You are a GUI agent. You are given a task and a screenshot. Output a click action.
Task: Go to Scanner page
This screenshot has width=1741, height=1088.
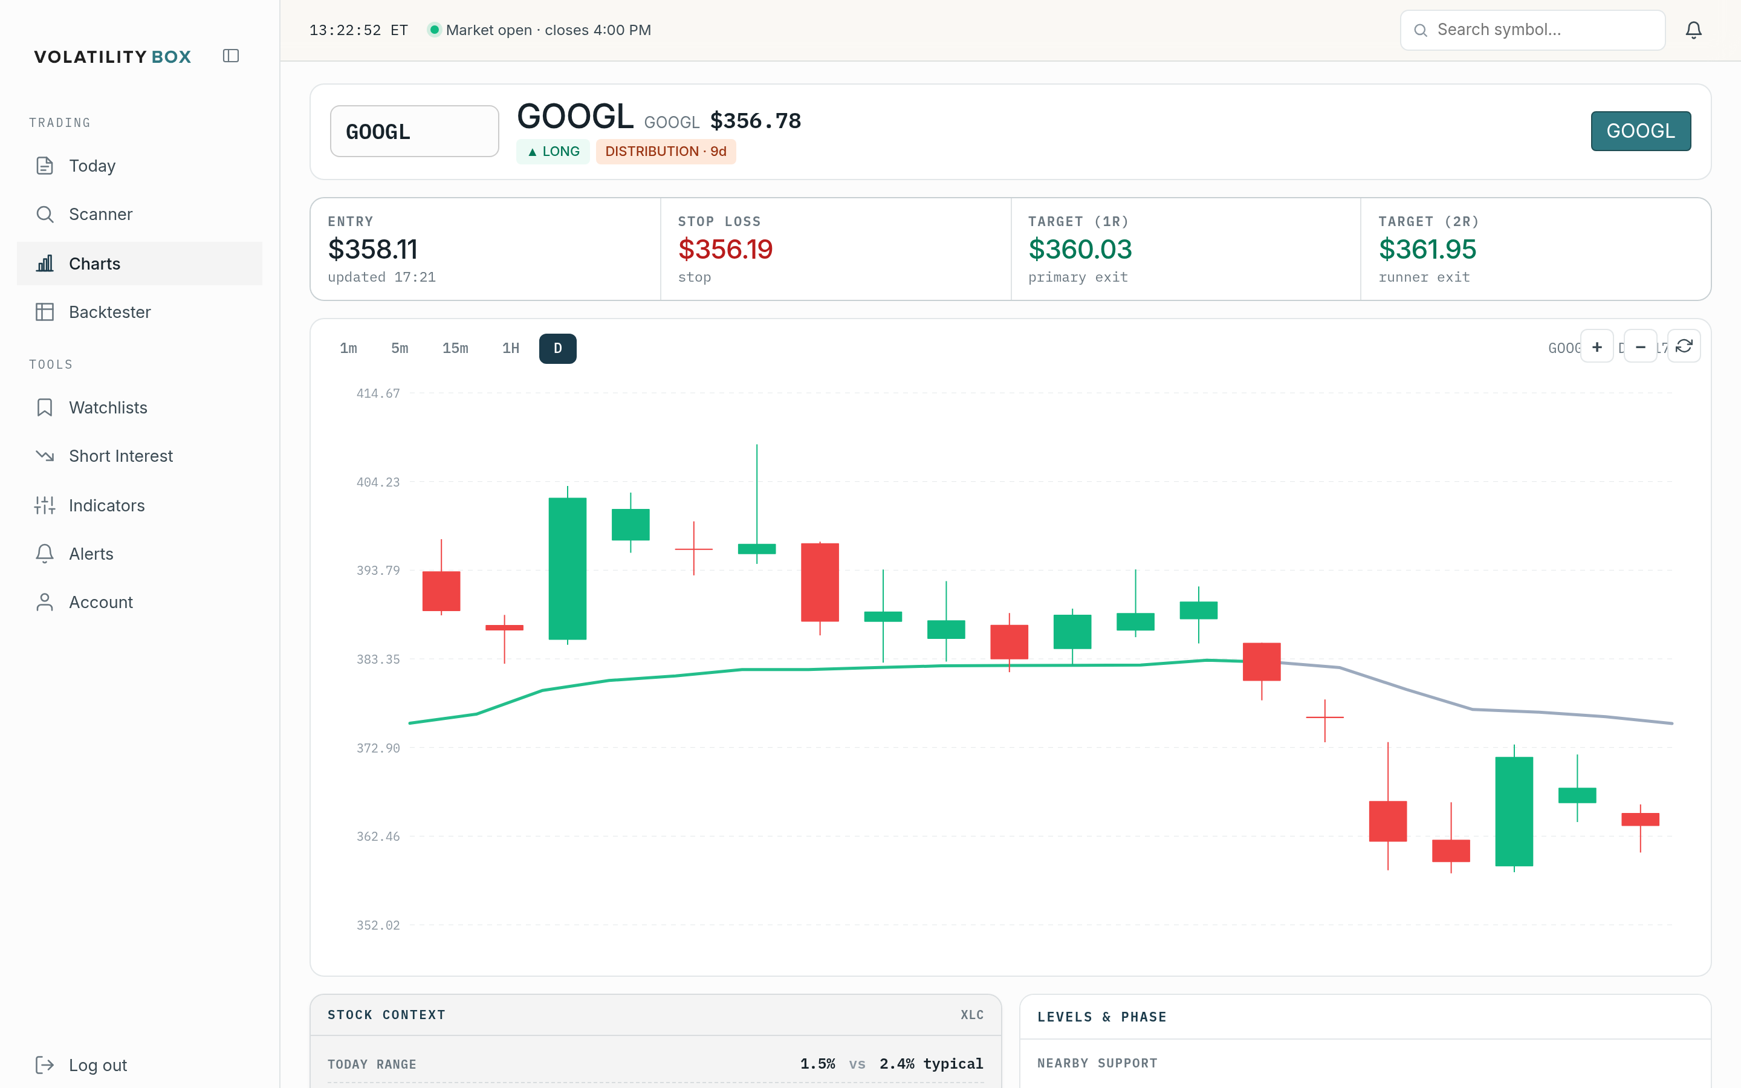click(140, 215)
